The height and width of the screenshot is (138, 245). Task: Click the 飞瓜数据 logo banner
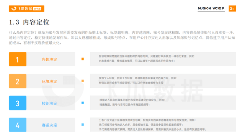click(x=26, y=8)
